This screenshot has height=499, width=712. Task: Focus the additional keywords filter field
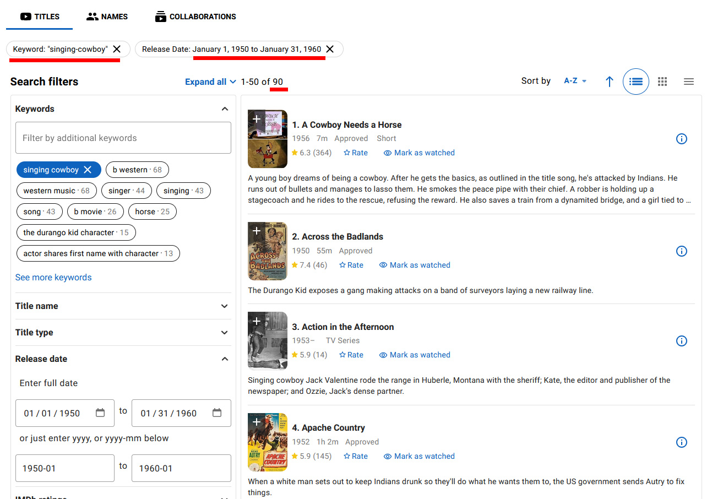123,138
